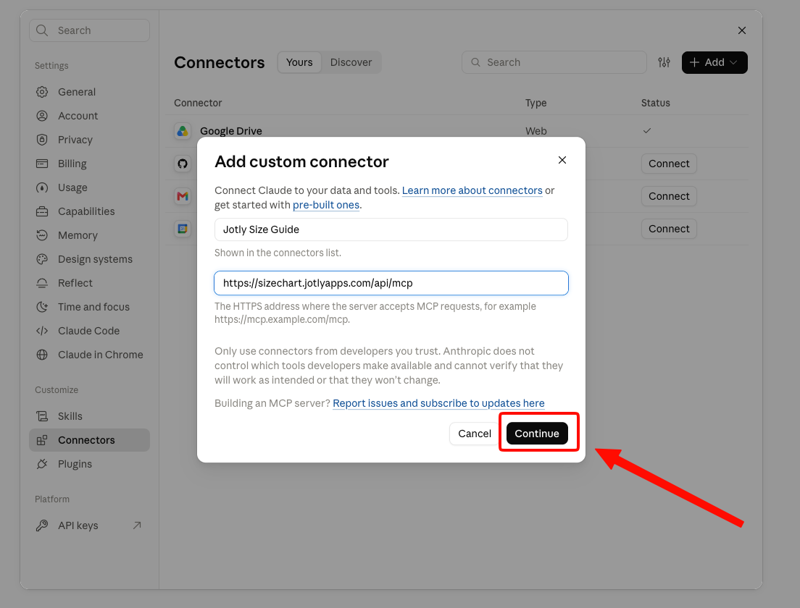Click the Status column header
This screenshot has width=800, height=608.
tap(655, 103)
